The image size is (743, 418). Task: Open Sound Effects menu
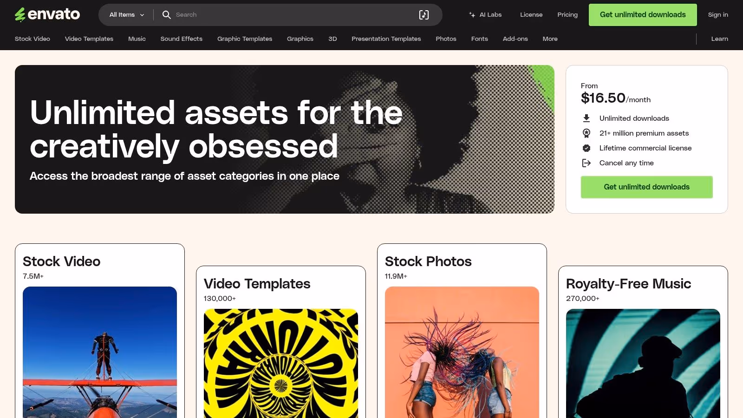click(182, 39)
